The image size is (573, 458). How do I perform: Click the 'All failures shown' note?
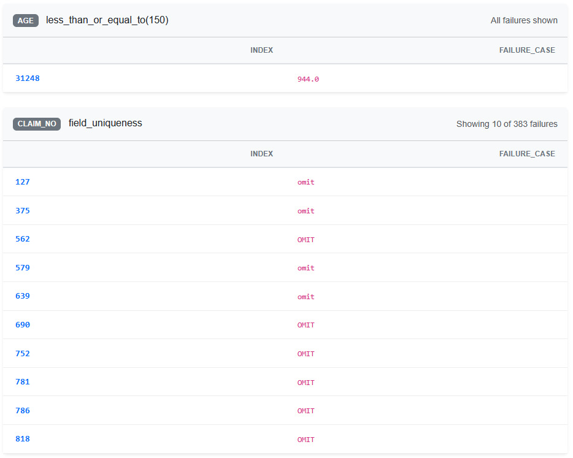click(x=524, y=20)
